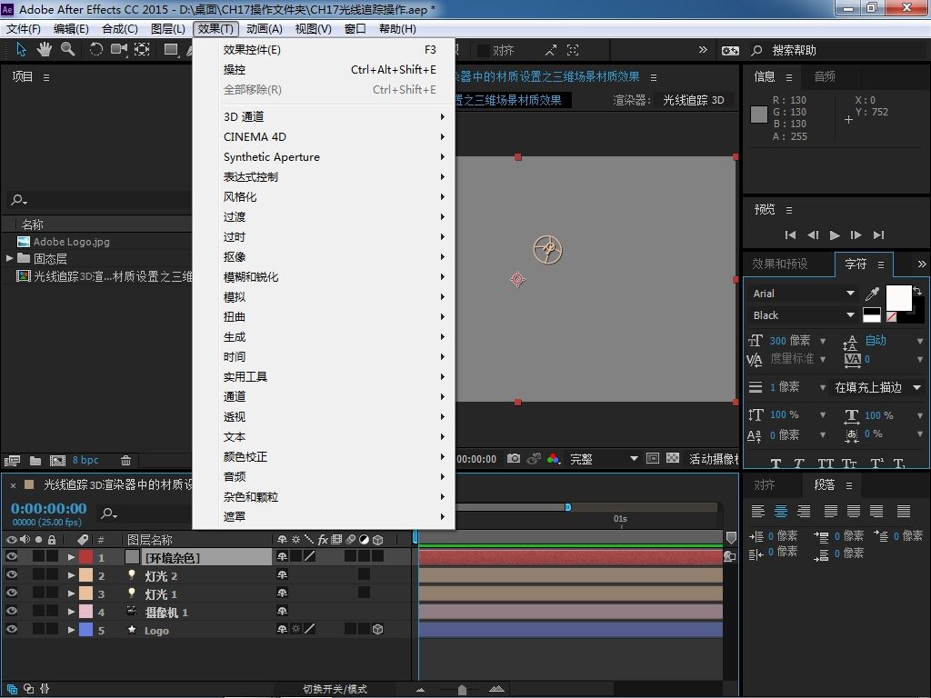Expand the 固态层 folder
This screenshot has width=931, height=698.
click(x=10, y=259)
